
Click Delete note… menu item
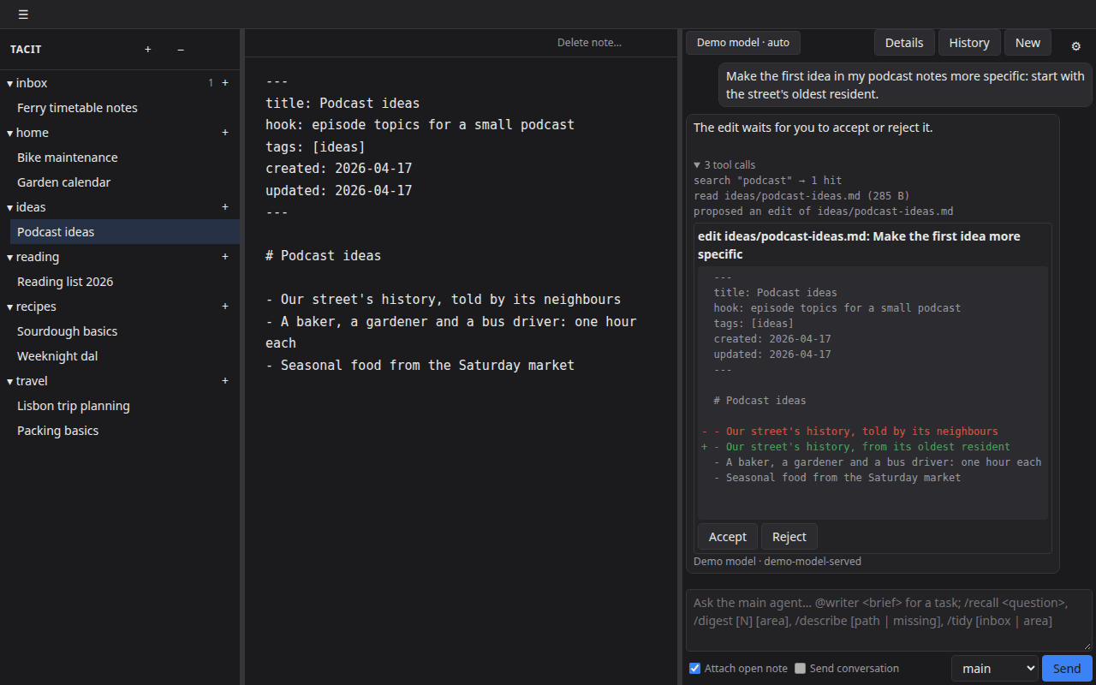[589, 43]
